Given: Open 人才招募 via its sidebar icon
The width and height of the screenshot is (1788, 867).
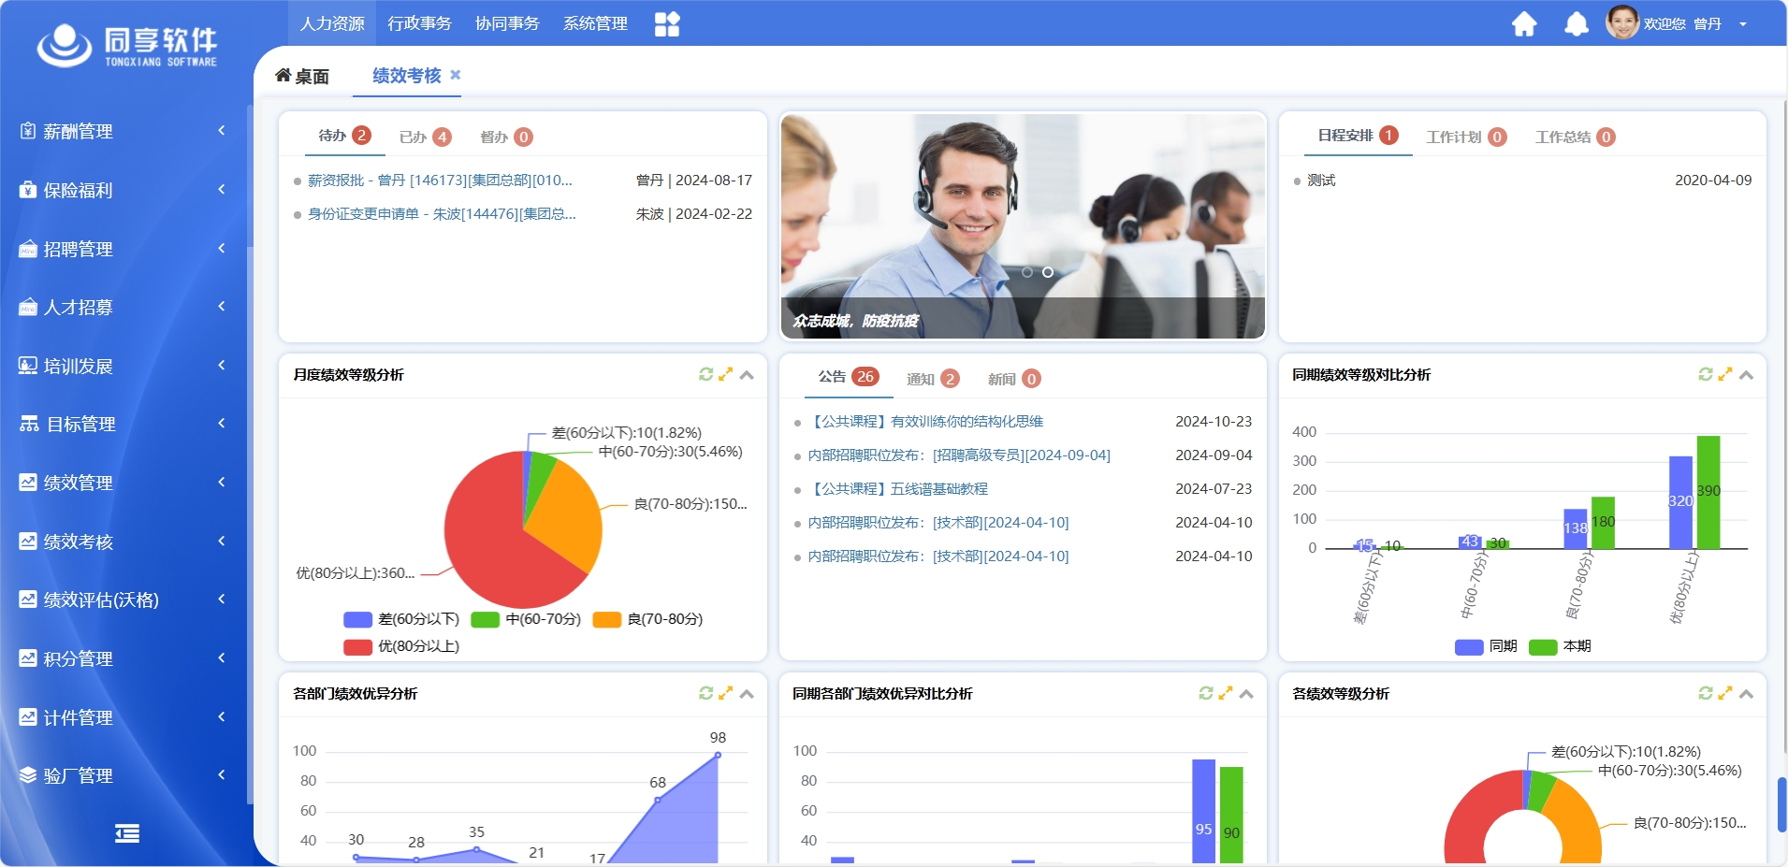Looking at the screenshot, I should tap(28, 307).
